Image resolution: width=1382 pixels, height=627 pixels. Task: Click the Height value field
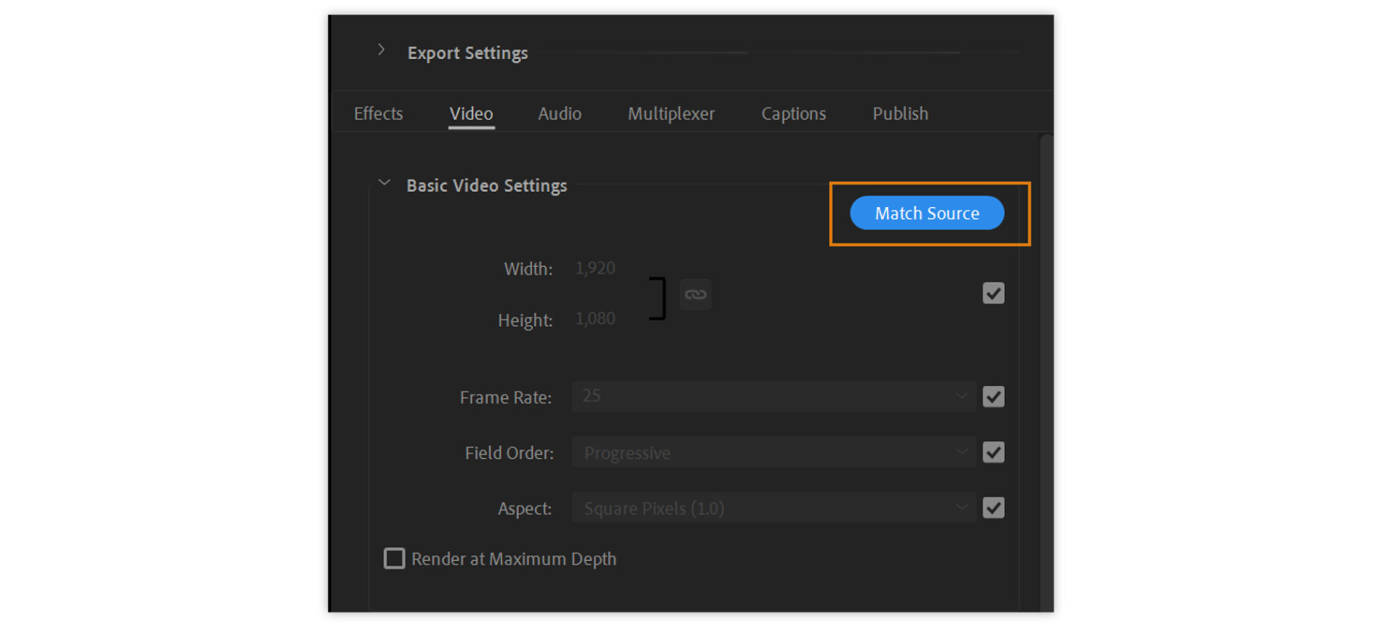click(595, 319)
